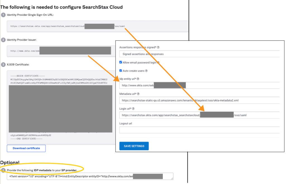This screenshot has width=286, height=184.
Task: Click the empty Logout url field
Action: pos(199,130)
